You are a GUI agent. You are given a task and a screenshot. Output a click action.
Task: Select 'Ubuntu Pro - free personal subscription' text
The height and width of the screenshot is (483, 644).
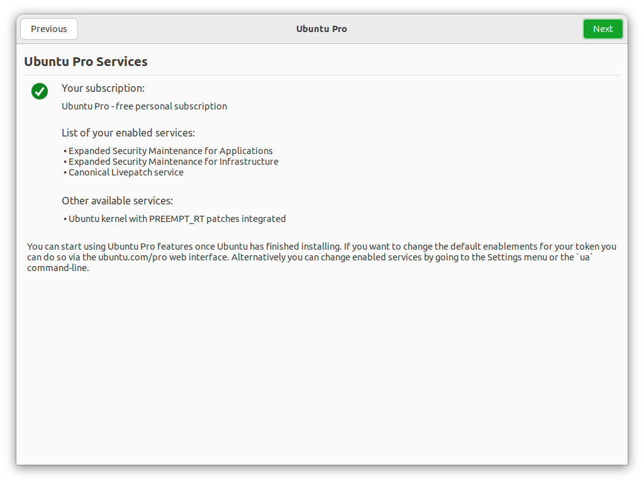(144, 106)
